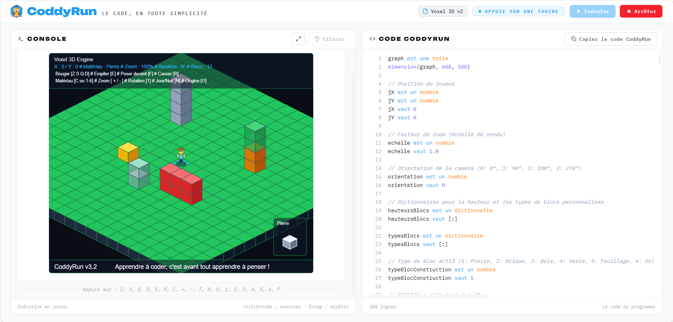Expand the console to fullscreen
The width and height of the screenshot is (673, 322).
[298, 39]
